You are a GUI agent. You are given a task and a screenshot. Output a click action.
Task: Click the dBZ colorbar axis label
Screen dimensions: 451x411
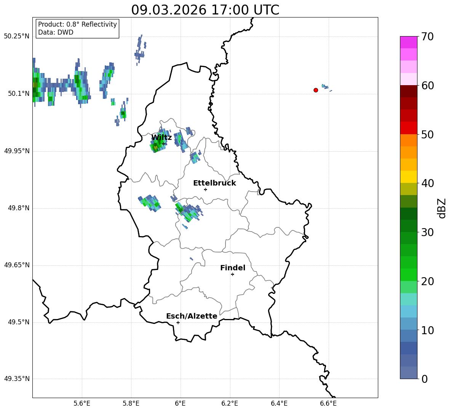click(x=442, y=208)
